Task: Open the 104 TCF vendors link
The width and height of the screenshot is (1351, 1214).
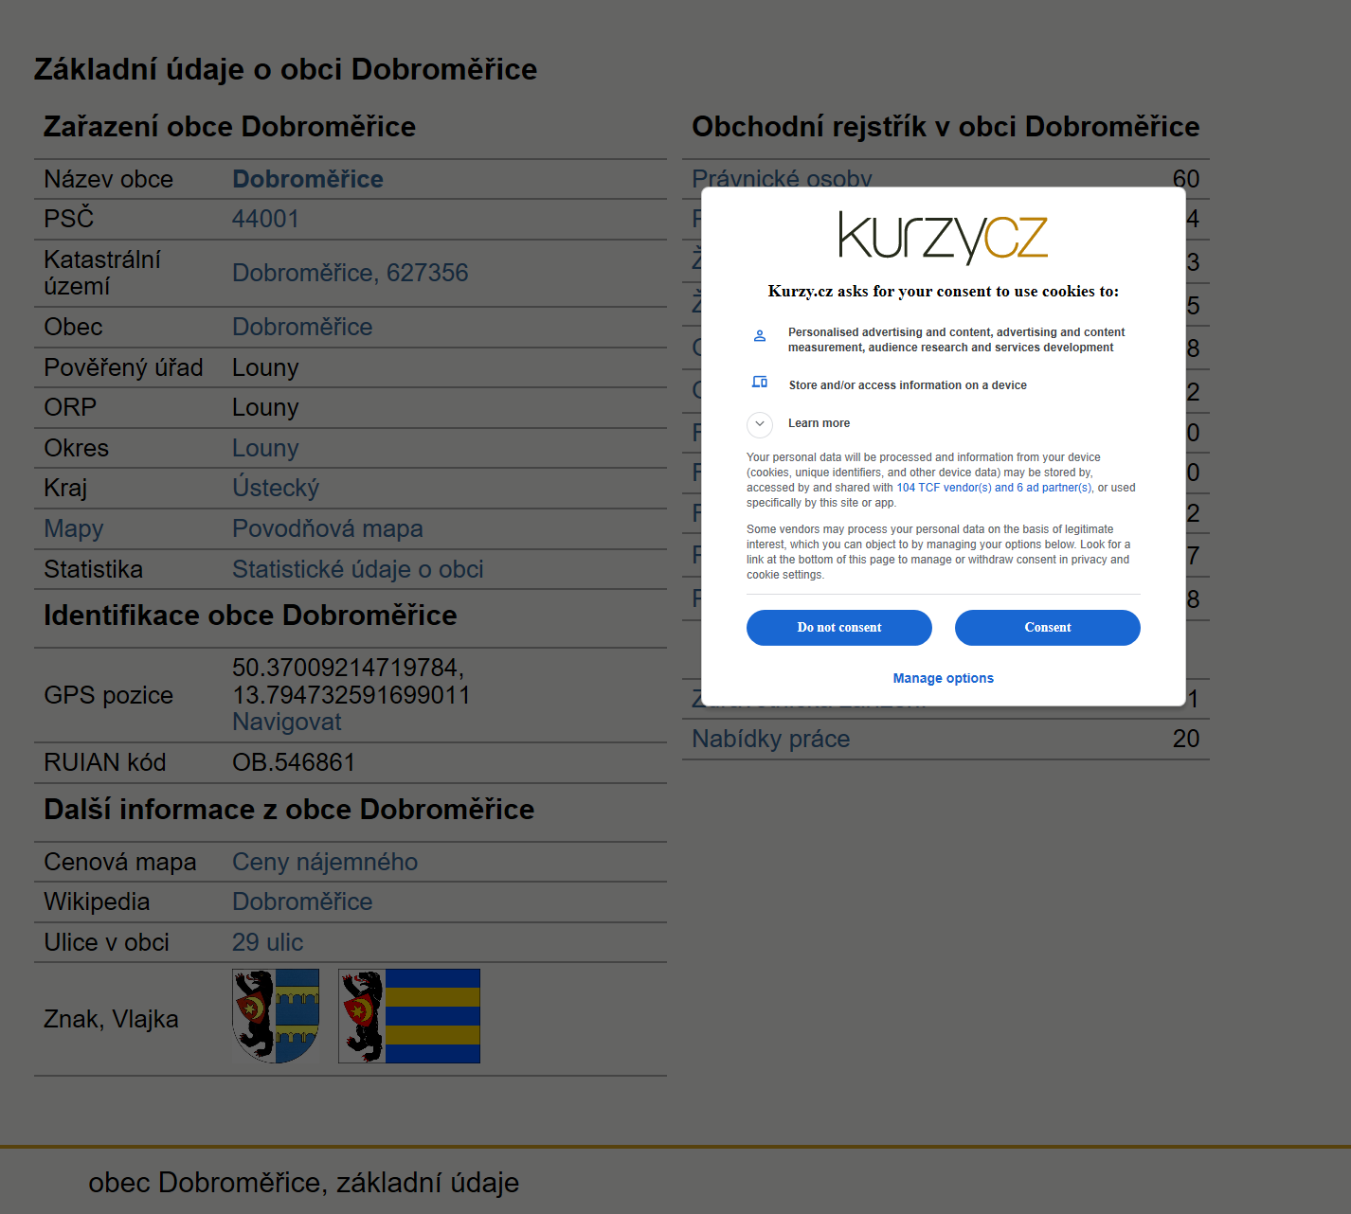Action: point(994,488)
